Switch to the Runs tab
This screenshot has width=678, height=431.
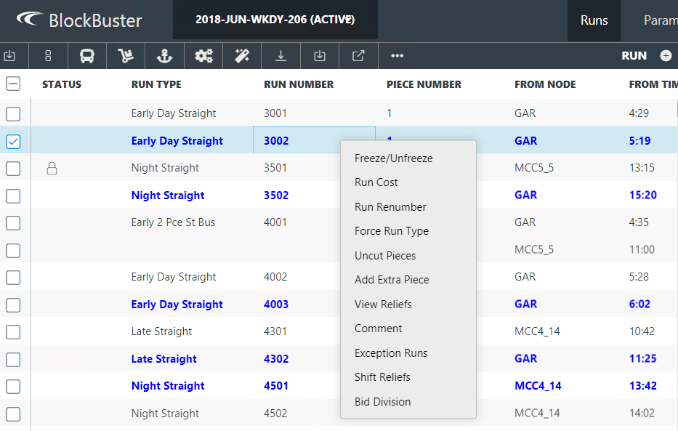[x=594, y=20]
